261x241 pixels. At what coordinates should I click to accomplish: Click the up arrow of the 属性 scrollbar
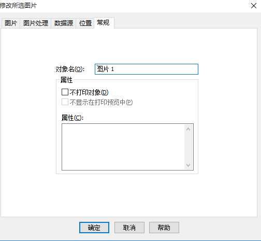pos(189,130)
